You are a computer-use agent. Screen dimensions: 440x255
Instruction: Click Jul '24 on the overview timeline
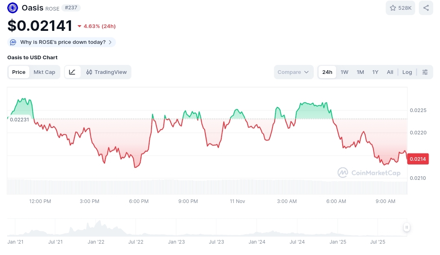click(297, 242)
